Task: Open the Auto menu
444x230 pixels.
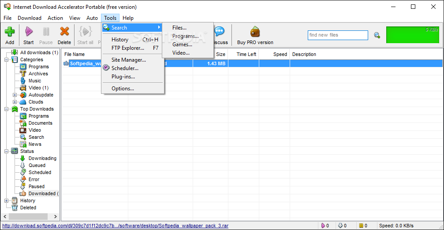Action: [92, 18]
